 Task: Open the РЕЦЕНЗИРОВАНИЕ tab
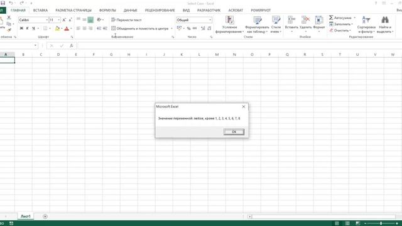(x=160, y=10)
